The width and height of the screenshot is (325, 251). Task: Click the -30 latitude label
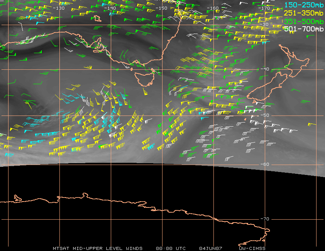[x=264, y=24]
